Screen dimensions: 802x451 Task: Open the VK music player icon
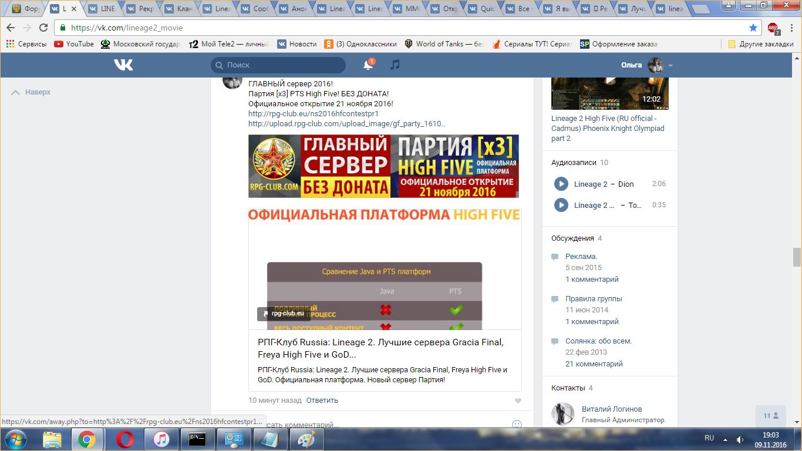coord(395,65)
